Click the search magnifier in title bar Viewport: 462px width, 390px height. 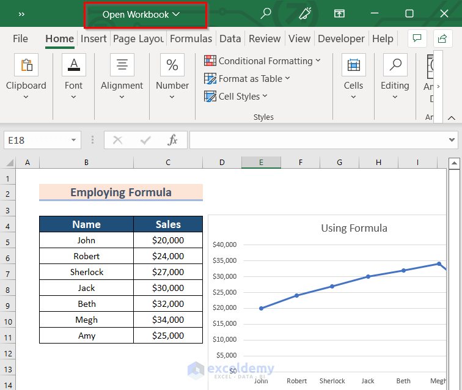pos(265,13)
